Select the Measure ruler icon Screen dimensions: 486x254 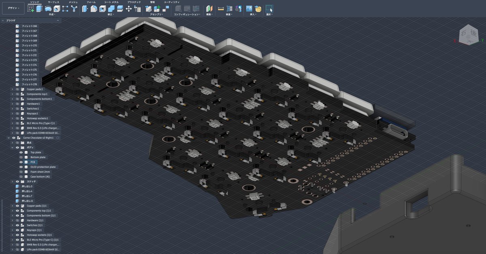(x=221, y=8)
